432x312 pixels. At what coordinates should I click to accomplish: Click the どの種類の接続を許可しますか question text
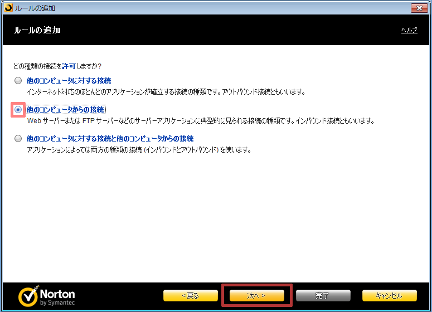point(57,66)
